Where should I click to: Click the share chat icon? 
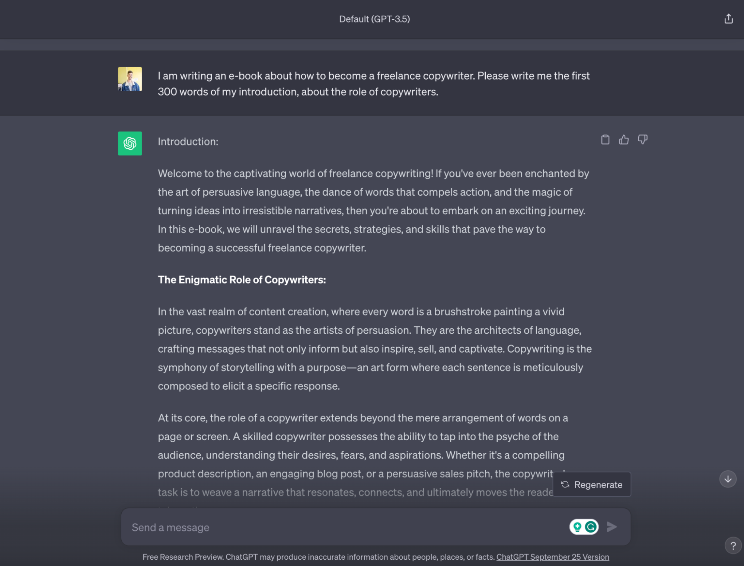pyautogui.click(x=728, y=19)
